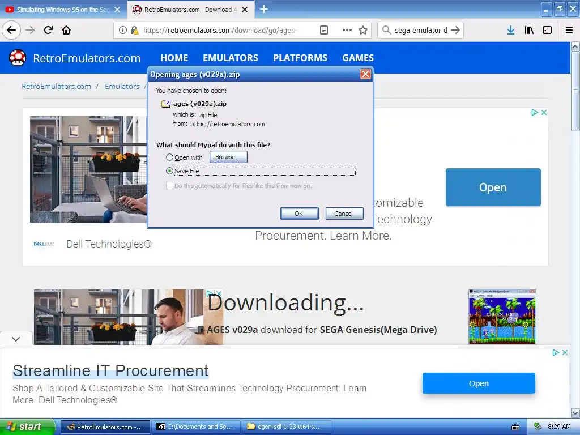580x435 pixels.
Task: Click the vertical scrollbar up arrow
Action: (575, 47)
